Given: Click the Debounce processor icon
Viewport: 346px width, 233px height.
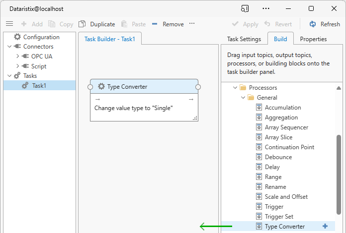Looking at the screenshot, I should pos(259,157).
